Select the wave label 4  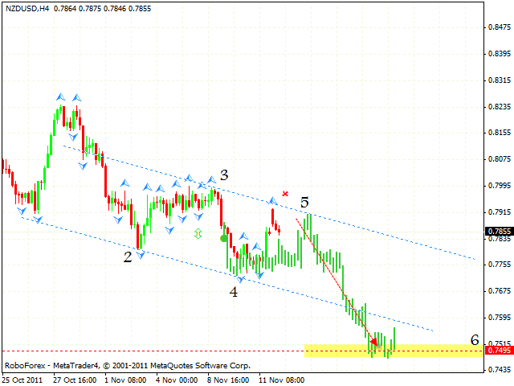coord(234,293)
